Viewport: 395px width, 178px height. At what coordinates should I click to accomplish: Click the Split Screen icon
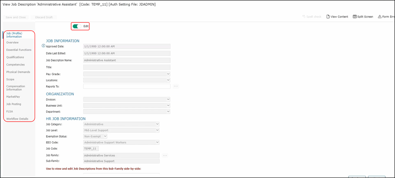[354, 17]
